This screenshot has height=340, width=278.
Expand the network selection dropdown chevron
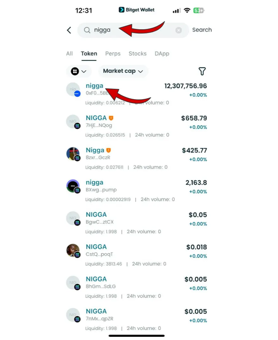click(x=83, y=71)
